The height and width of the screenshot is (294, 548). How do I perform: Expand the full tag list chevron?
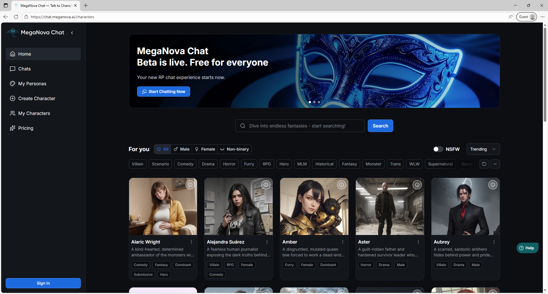click(495, 164)
